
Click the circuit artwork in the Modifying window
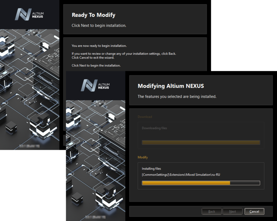click(x=95, y=161)
